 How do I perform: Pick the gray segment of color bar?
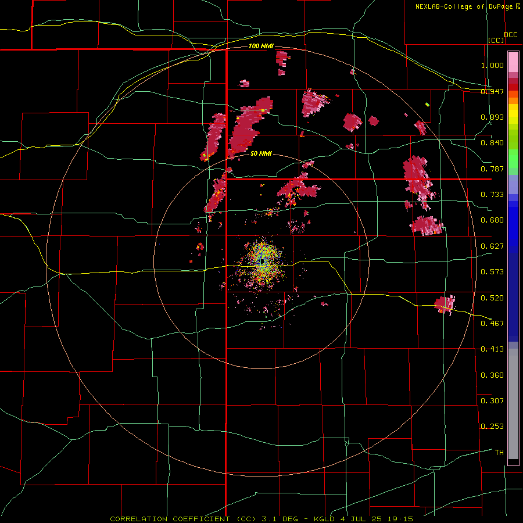coord(513,404)
